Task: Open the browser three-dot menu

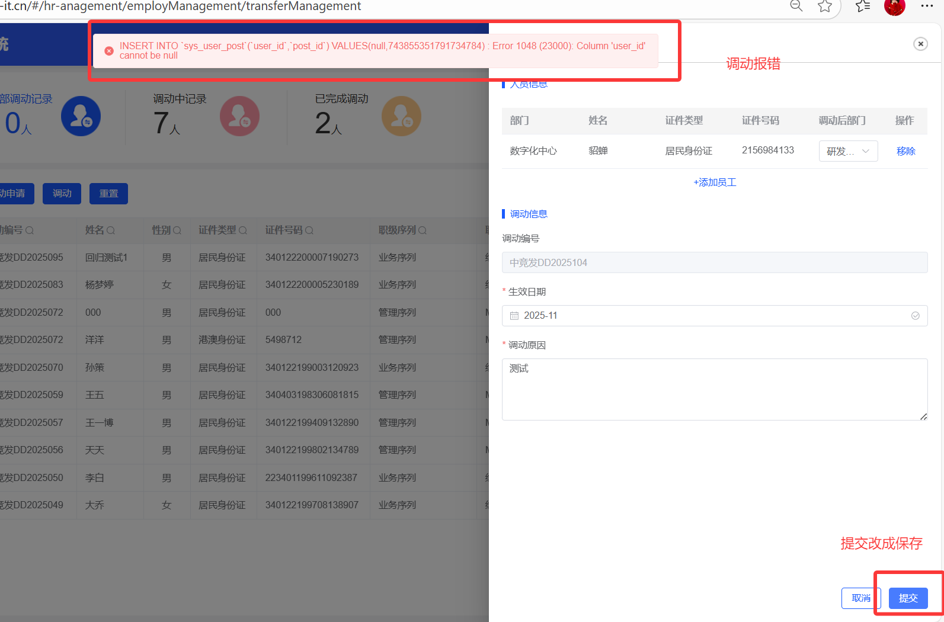Action: click(x=927, y=6)
